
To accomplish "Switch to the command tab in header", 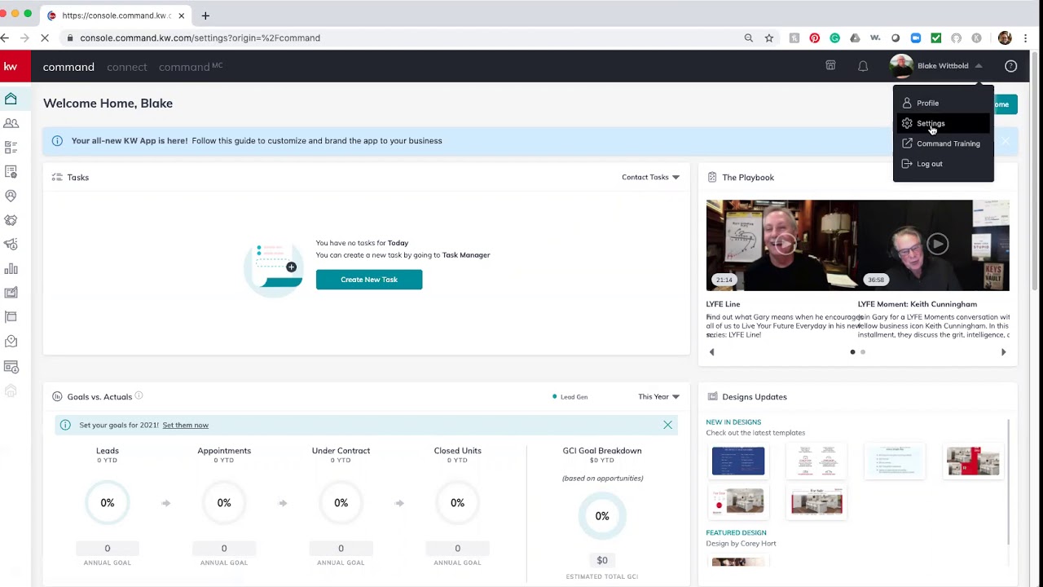I will 68,67.
